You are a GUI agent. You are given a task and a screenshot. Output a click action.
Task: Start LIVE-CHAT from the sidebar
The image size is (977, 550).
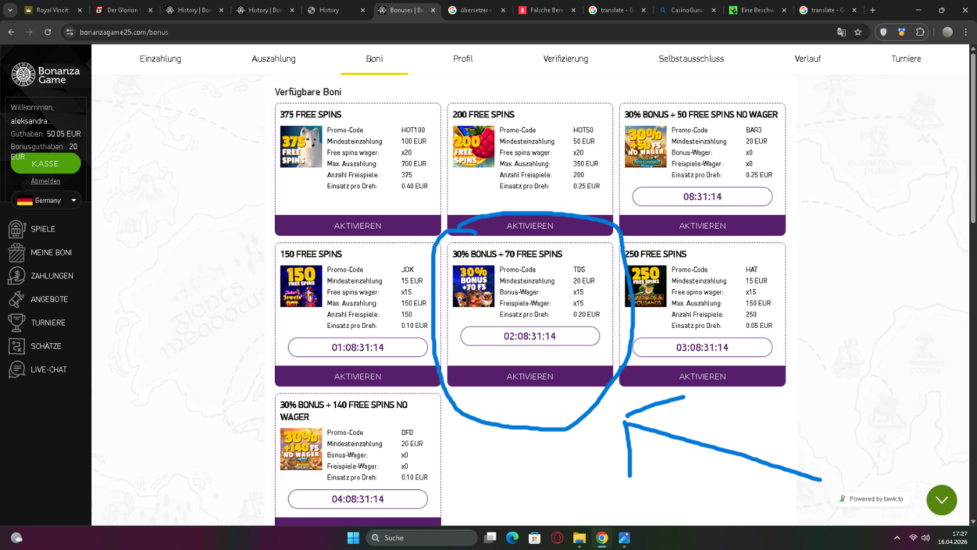(x=38, y=369)
